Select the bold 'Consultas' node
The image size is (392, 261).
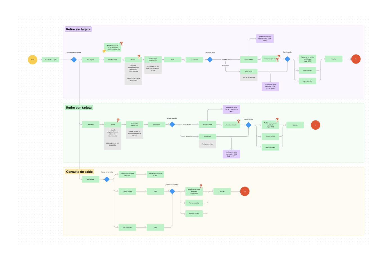click(x=90, y=179)
